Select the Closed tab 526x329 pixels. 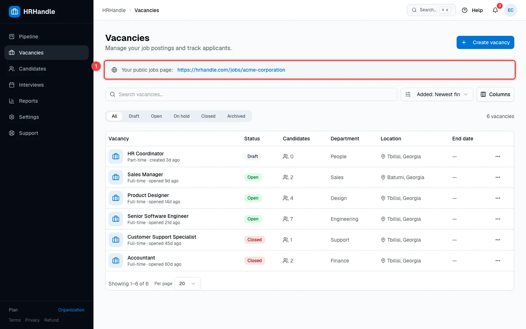click(208, 116)
